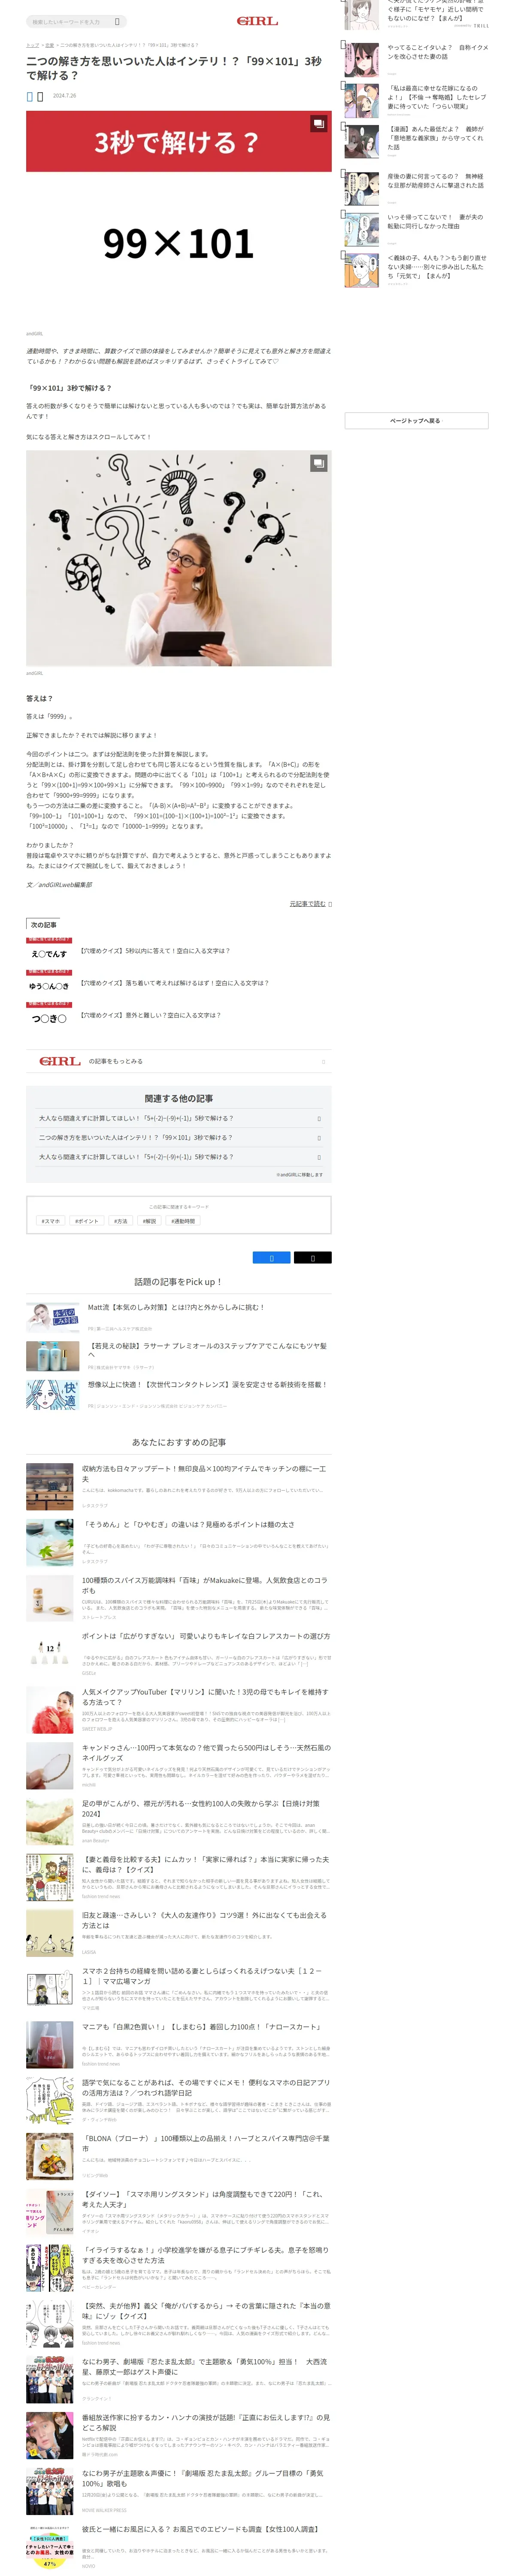Open andGIRL の記事をもっとみる
The image size is (515, 2576).
(178, 1061)
